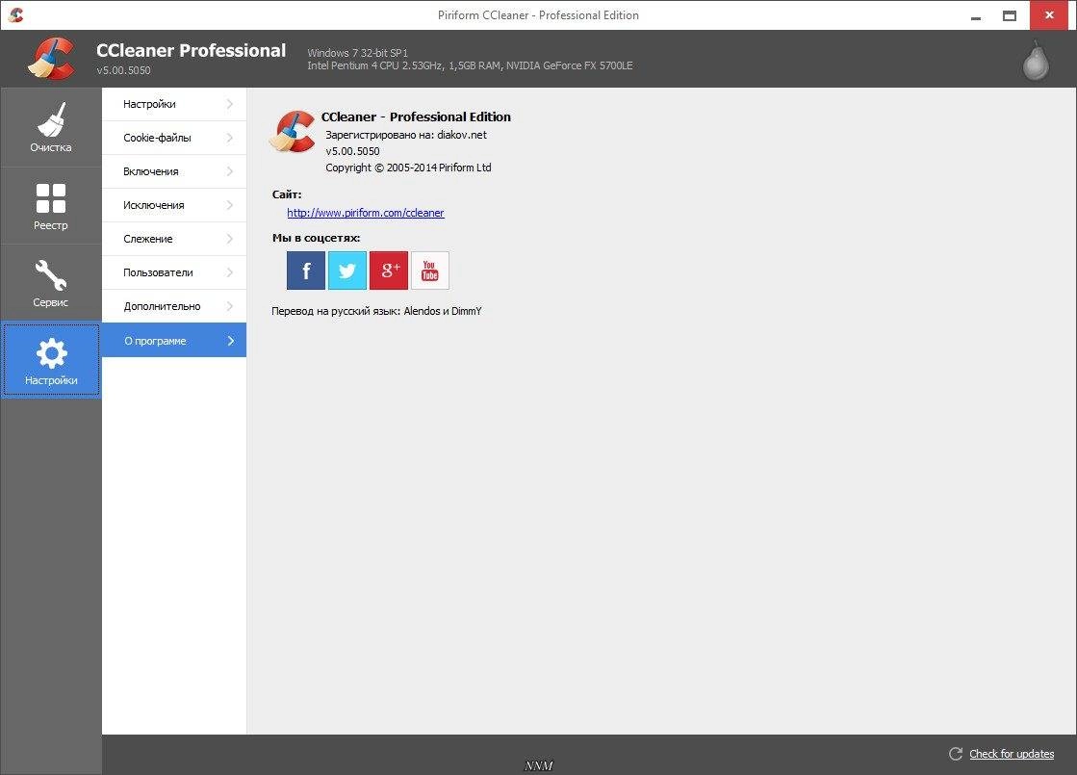Click the title bar application icon

(x=15, y=14)
